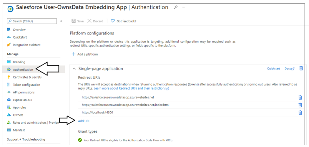309x147 pixels.
Task: Click the Add URI link
Action: click(84, 121)
